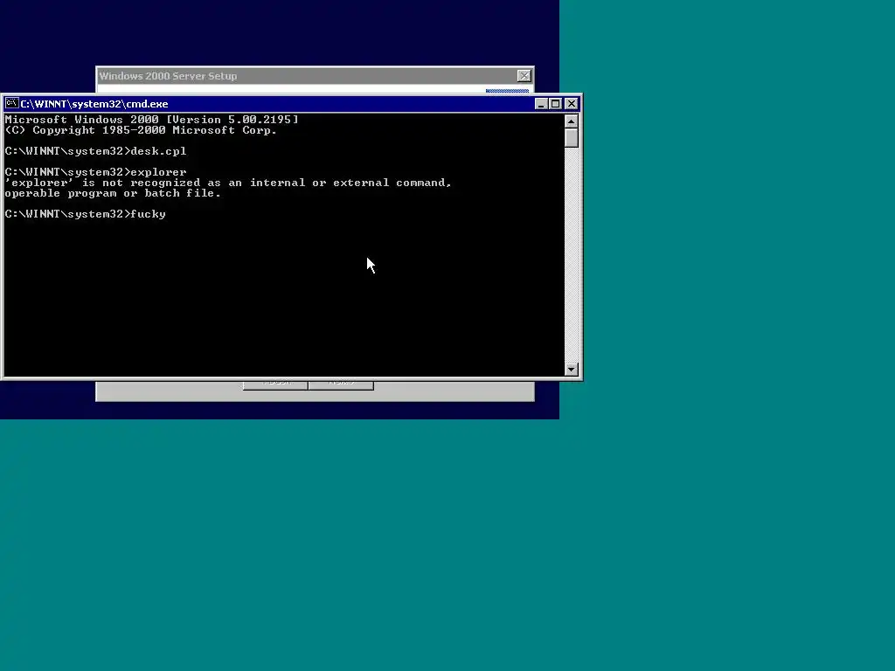Close the Windows 2000 Server Setup window

click(524, 76)
